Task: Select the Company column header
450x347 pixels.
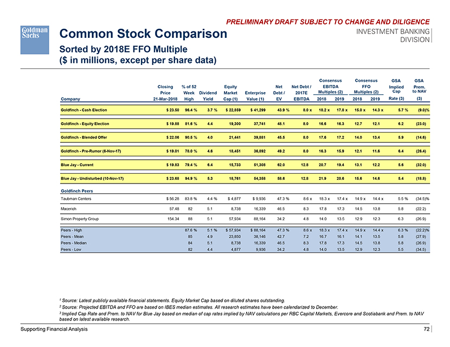Action: click(x=72, y=99)
